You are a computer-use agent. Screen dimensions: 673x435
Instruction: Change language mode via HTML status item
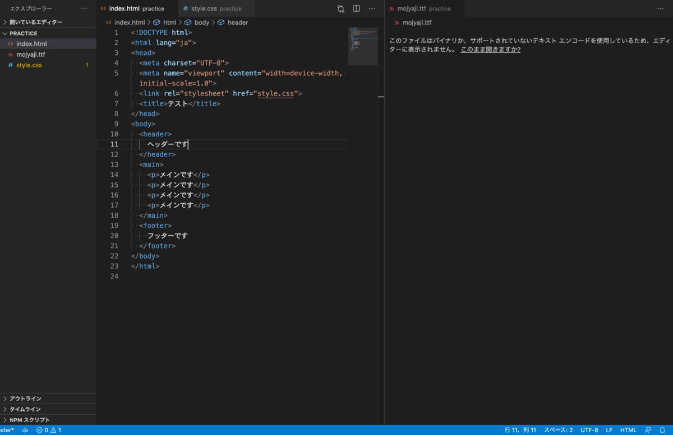628,430
